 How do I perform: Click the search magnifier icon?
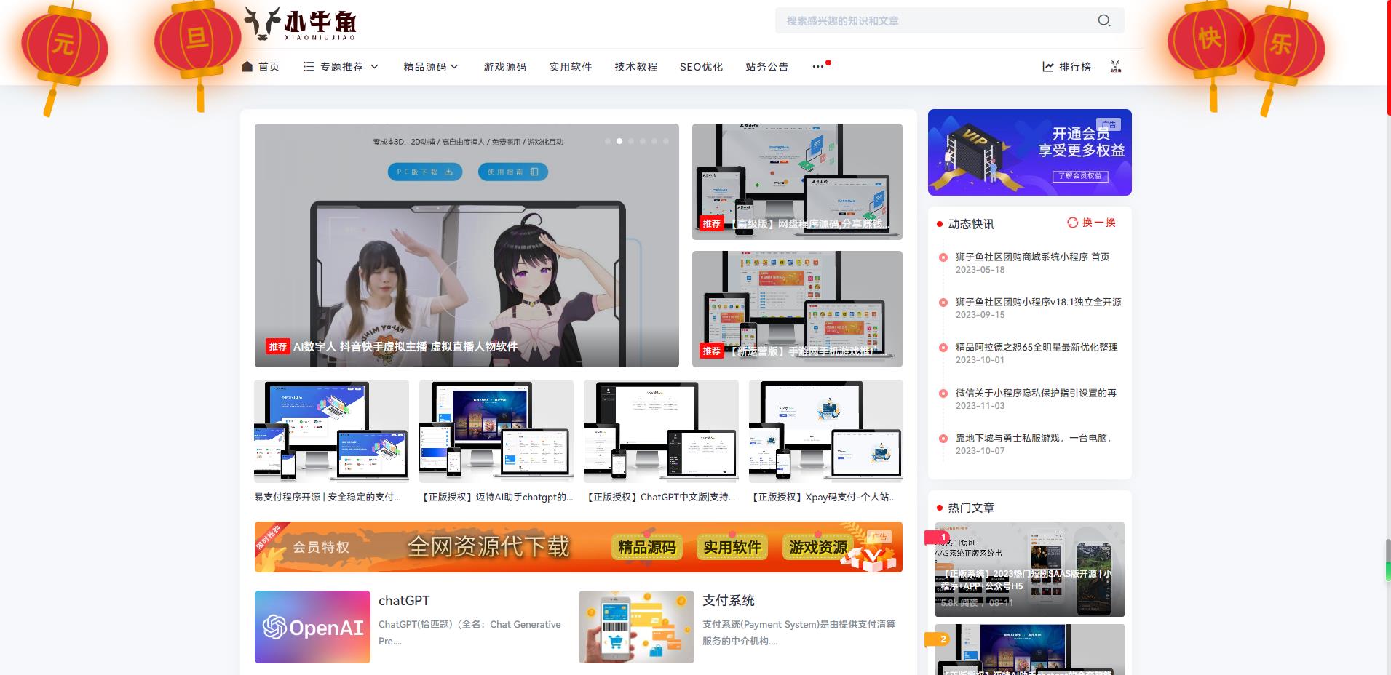[1103, 20]
